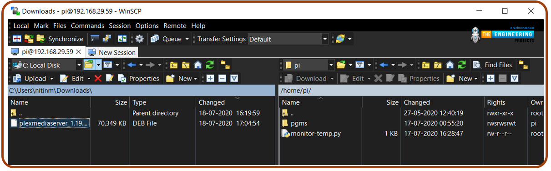Expand the Queue dropdown arrow
This screenshot has height=171, width=551.
[x=187, y=39]
